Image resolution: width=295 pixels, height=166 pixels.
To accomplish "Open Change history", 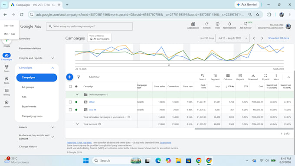I will tap(28, 146).
